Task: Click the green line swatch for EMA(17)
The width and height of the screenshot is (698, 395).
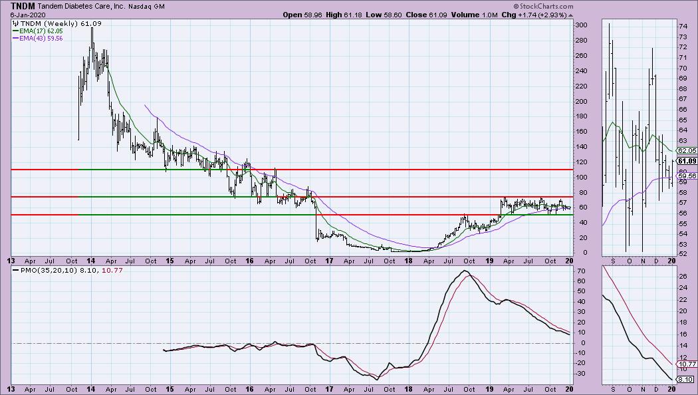Action: [x=15, y=31]
